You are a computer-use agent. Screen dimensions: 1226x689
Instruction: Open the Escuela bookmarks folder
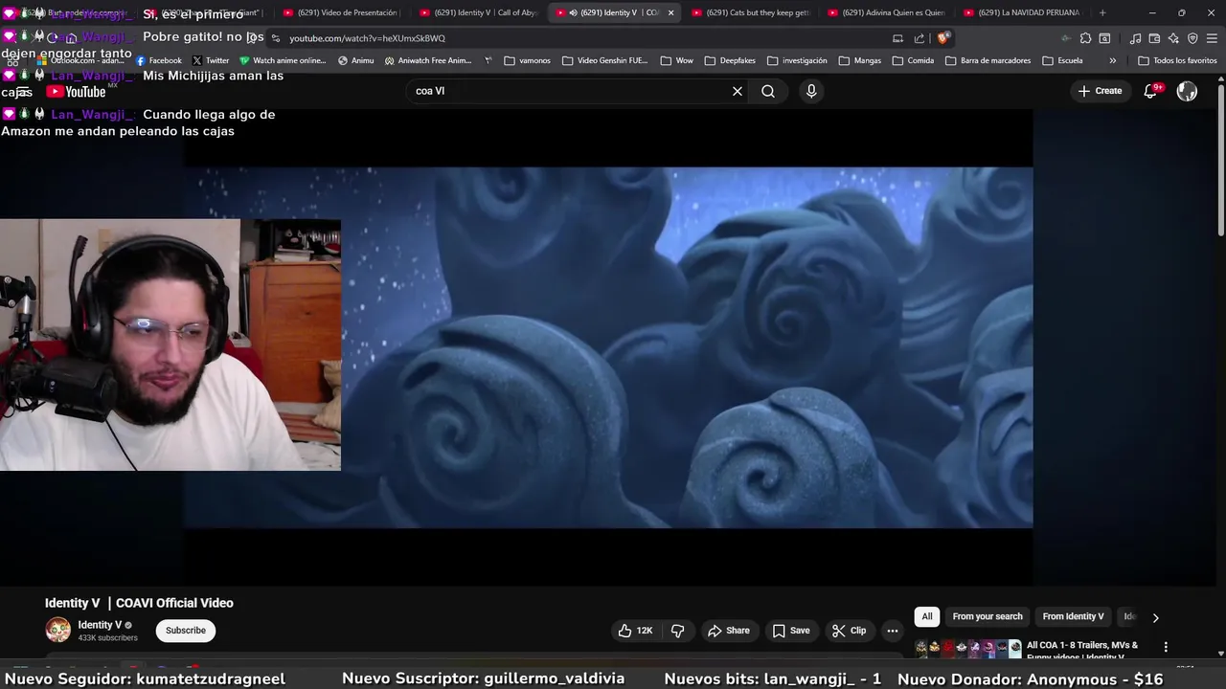pos(1062,60)
